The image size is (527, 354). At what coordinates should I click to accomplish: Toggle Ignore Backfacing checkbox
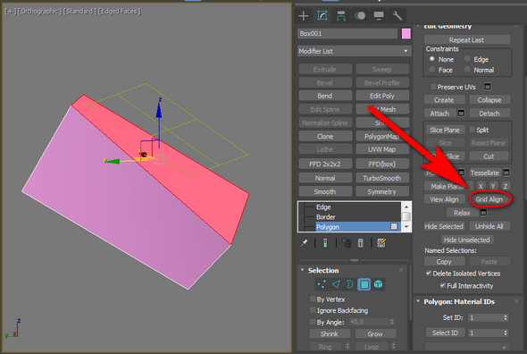point(313,310)
